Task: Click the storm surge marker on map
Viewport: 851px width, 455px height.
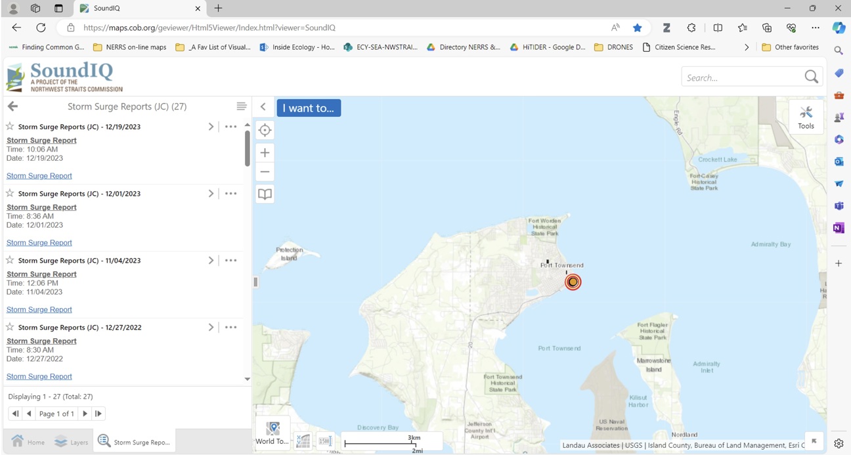Action: point(573,282)
